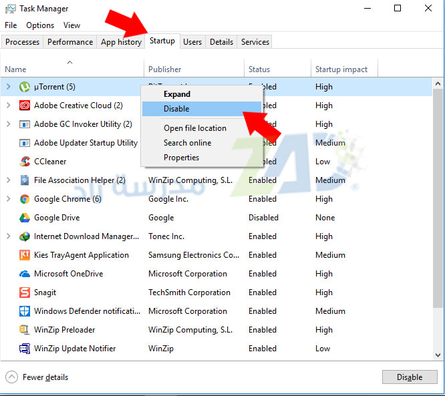Click the Google Chrome icon

(25, 199)
